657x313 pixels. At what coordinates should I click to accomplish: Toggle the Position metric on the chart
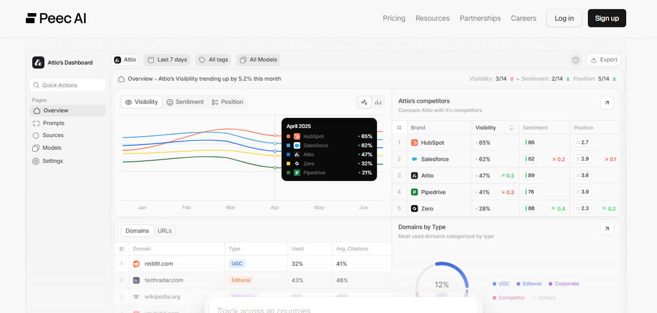click(228, 102)
